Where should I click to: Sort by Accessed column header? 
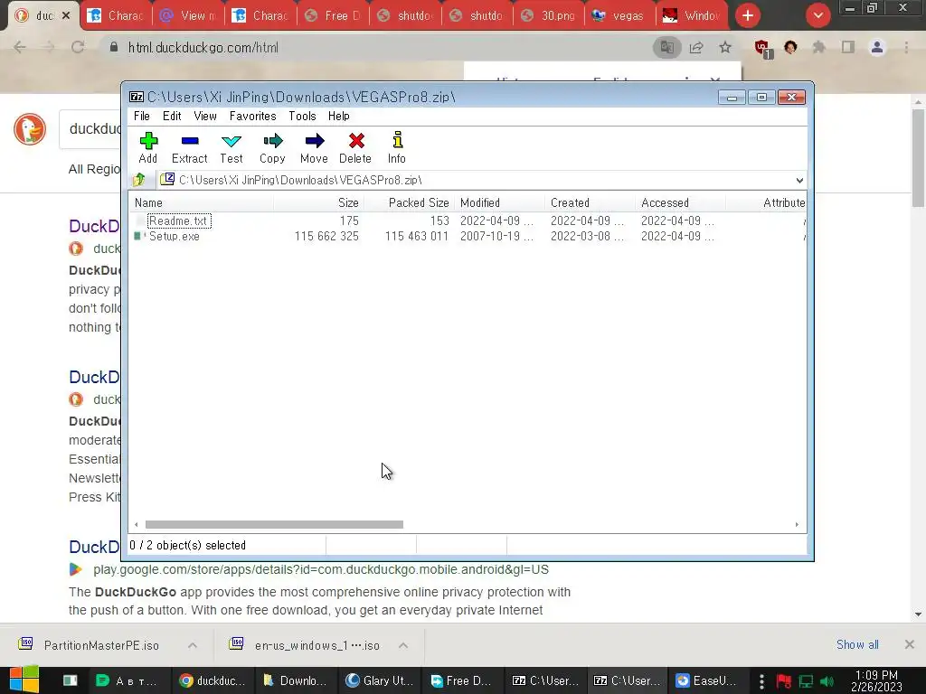(x=681, y=203)
